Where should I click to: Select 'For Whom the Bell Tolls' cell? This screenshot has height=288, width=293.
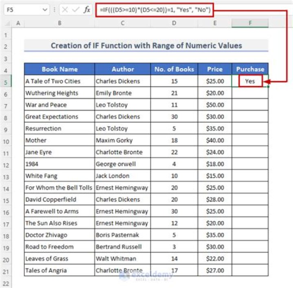pos(59,187)
